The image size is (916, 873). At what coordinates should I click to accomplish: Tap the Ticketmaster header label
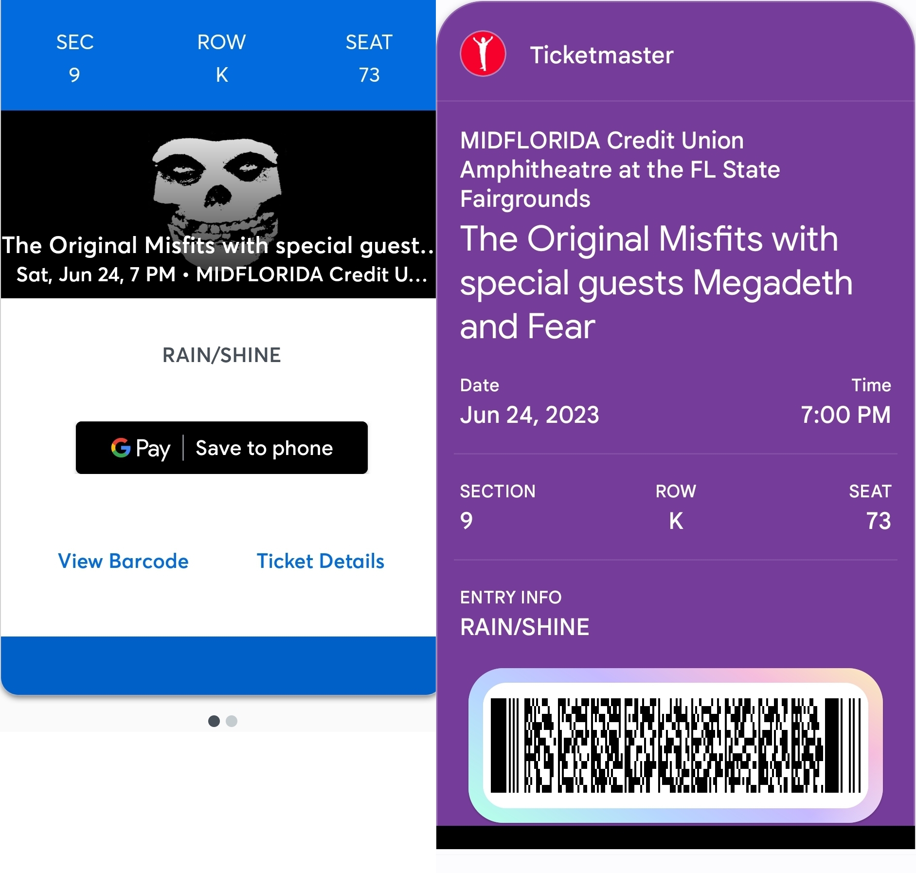pyautogui.click(x=601, y=55)
